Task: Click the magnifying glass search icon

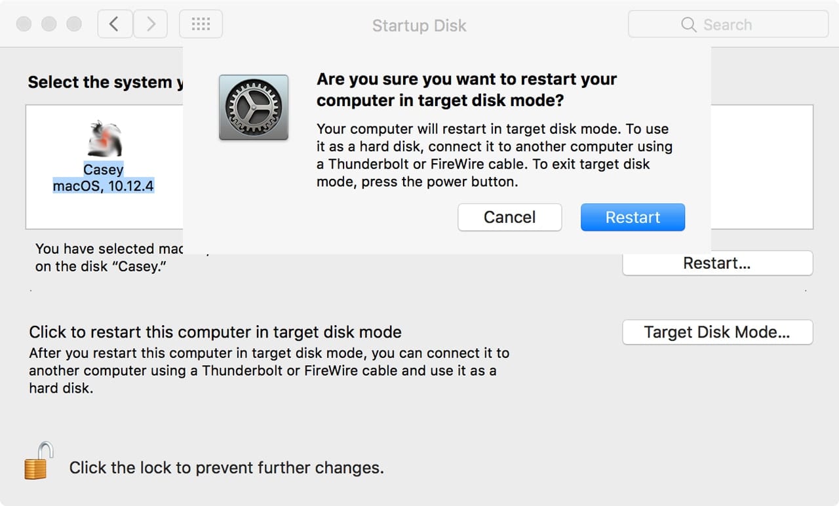Action: pyautogui.click(x=688, y=25)
